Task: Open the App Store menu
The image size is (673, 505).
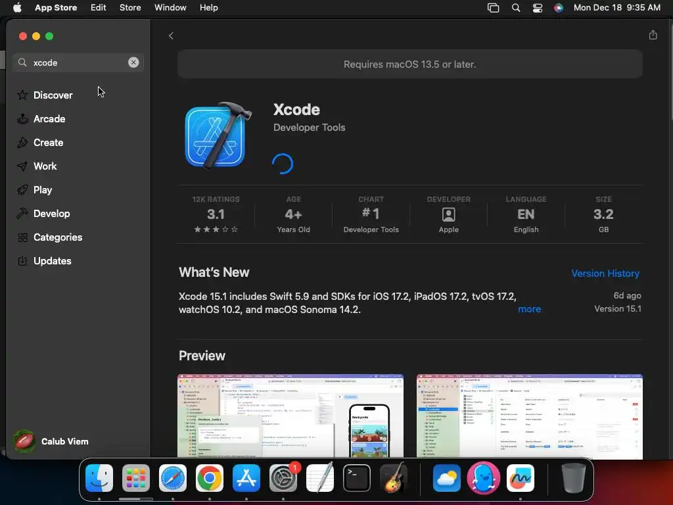Action: (x=56, y=7)
